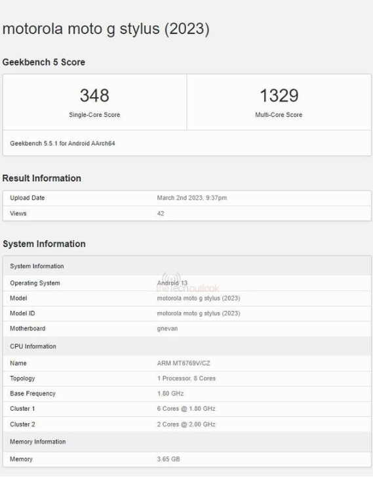Click the Single-Core Score label

[x=94, y=115]
